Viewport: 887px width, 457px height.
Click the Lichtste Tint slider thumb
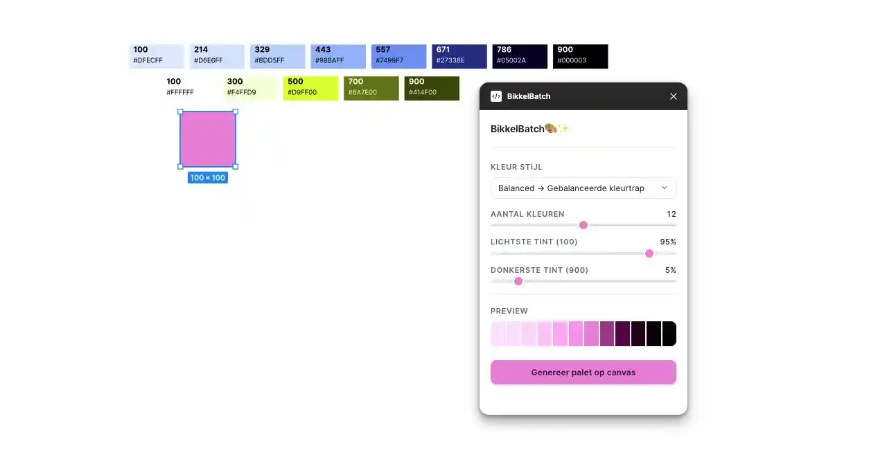(649, 253)
